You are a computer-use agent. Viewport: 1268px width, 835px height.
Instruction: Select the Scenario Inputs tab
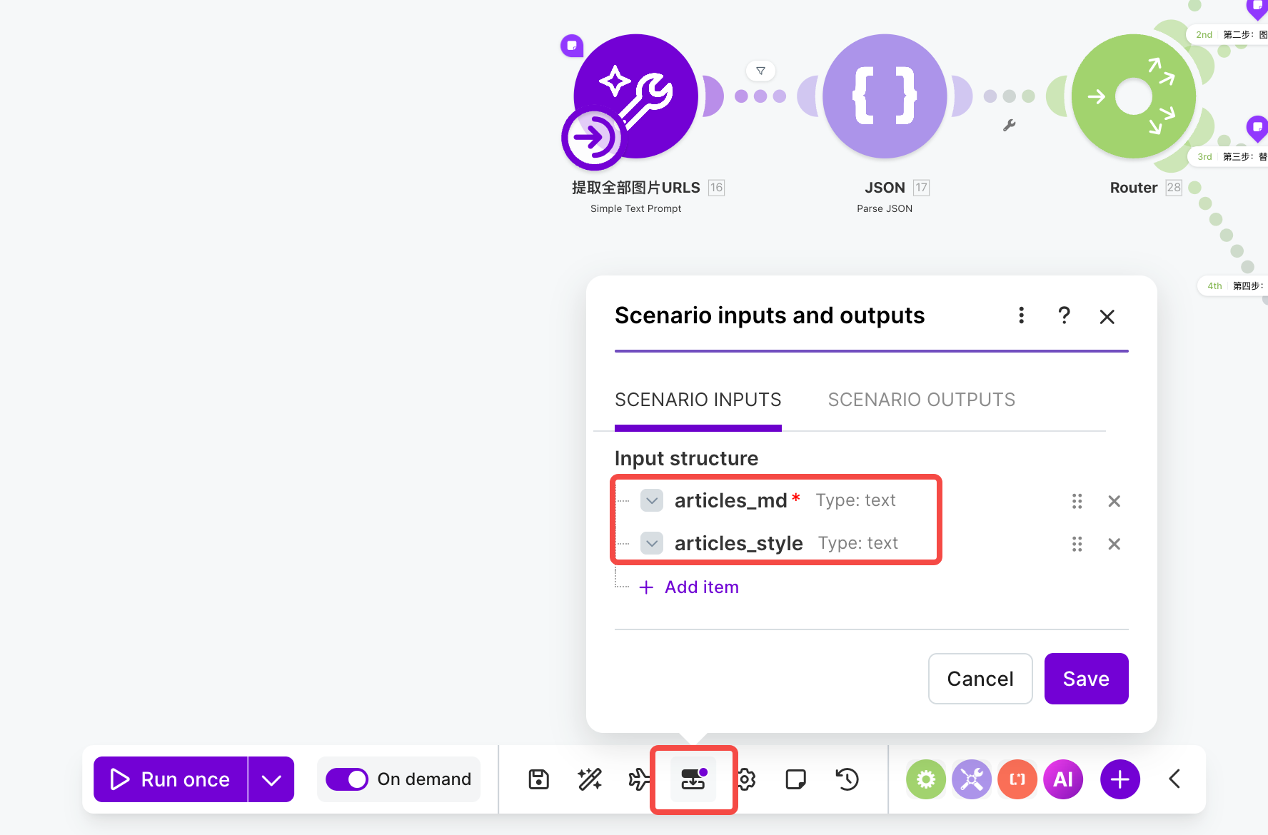[x=698, y=400]
